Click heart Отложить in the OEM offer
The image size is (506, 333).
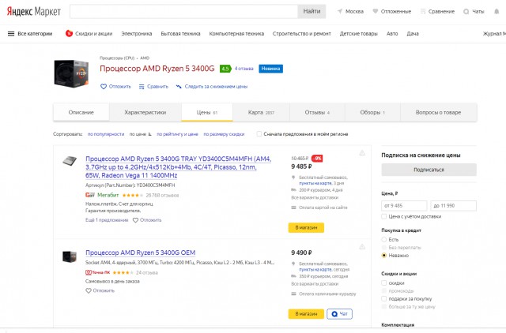[x=89, y=290]
